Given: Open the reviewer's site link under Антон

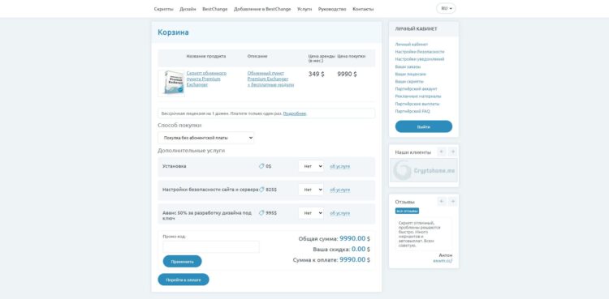Looking at the screenshot, I should coord(443,261).
